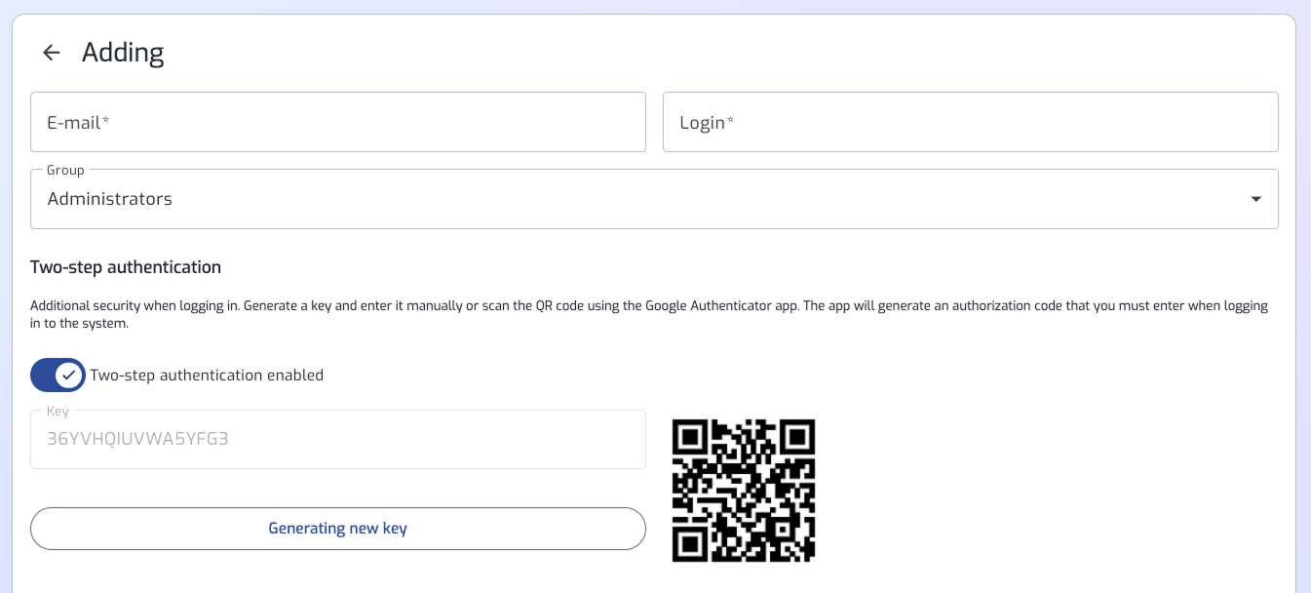Click the Login input field
This screenshot has height=593, width=1311.
pyautogui.click(x=970, y=122)
